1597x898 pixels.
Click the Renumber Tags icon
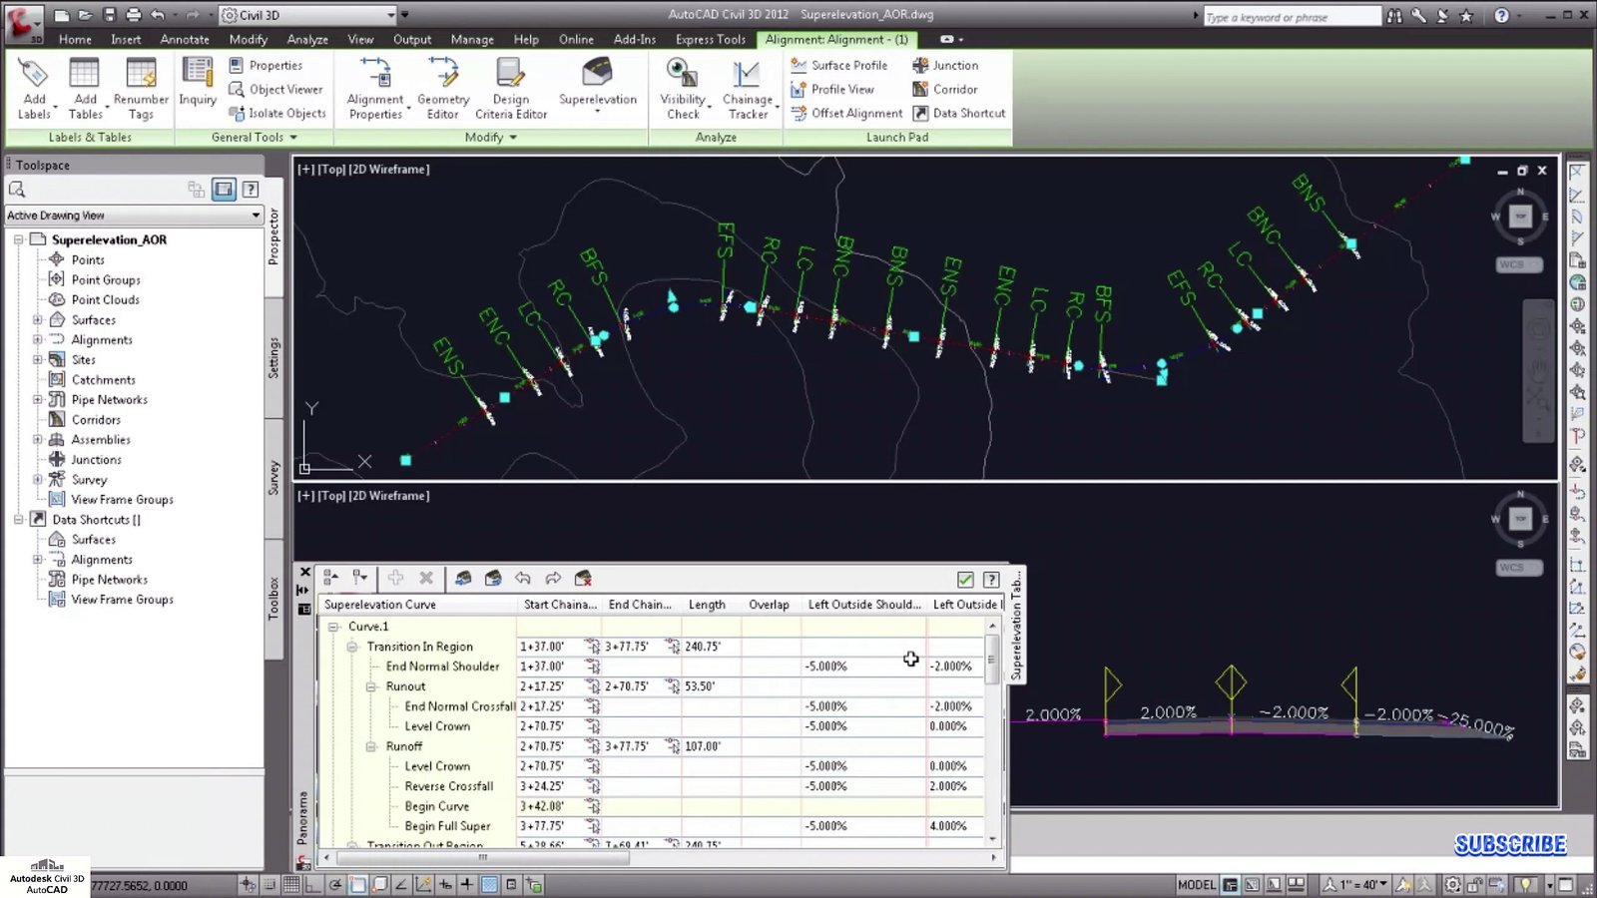click(141, 75)
